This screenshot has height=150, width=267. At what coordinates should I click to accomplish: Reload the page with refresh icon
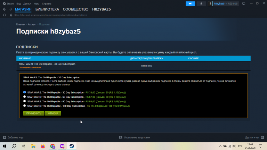pyautogui.click(x=5, y=15)
